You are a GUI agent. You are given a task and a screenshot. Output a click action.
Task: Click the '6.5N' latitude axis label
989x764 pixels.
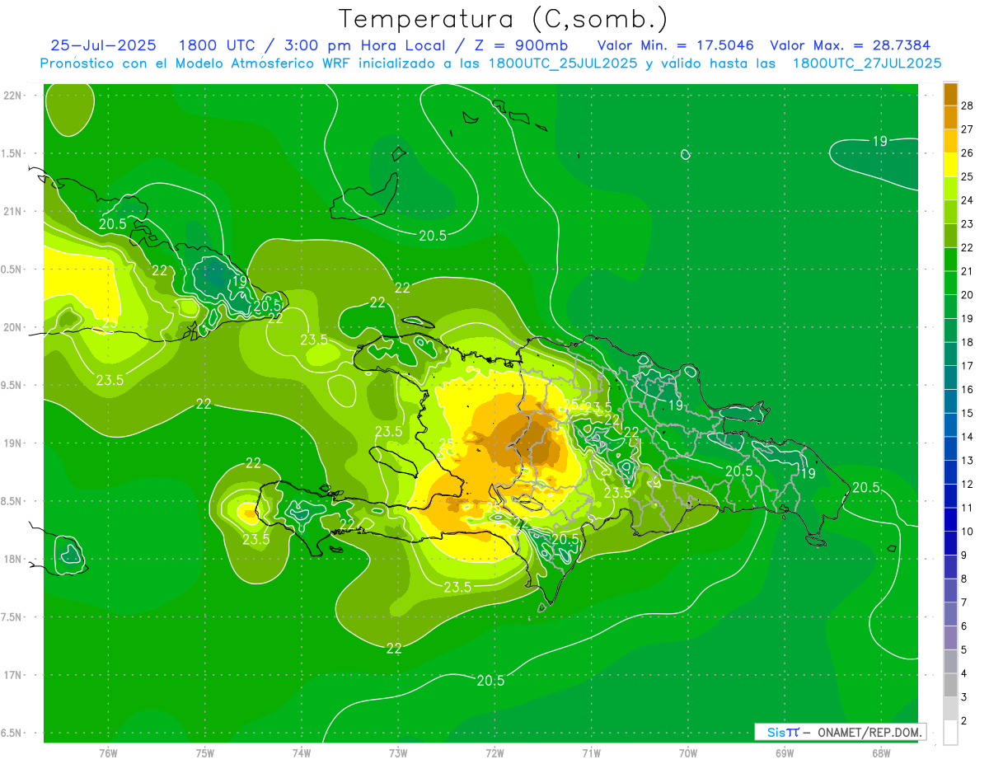(x=11, y=733)
